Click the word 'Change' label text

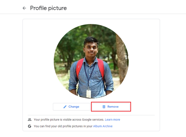74,107
